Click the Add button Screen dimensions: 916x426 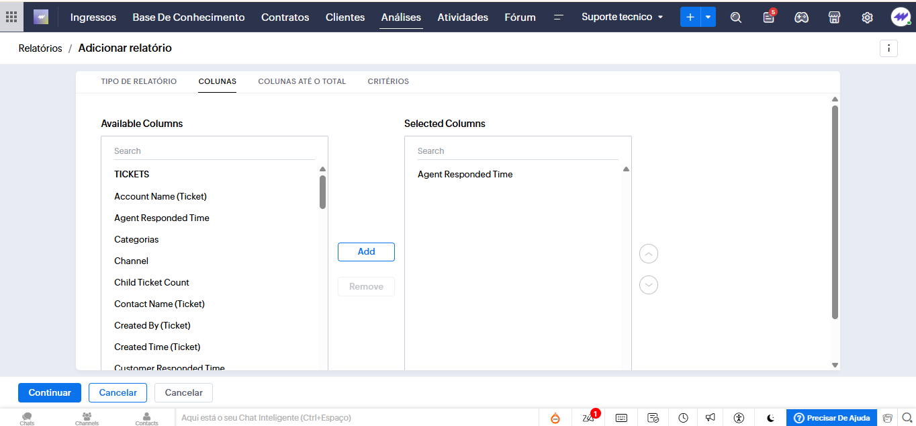point(366,252)
